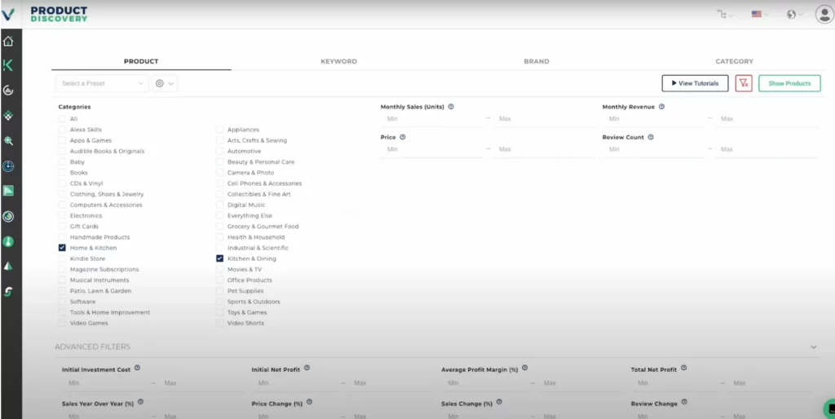Click the Initial Investment Cost Min field

[105, 383]
